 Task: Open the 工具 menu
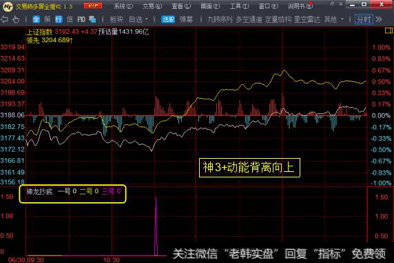coord(239,6)
